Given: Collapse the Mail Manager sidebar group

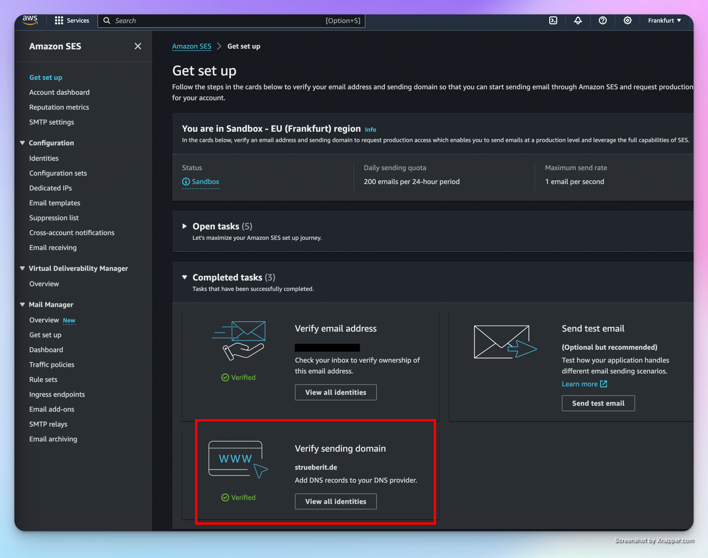Looking at the screenshot, I should (22, 305).
